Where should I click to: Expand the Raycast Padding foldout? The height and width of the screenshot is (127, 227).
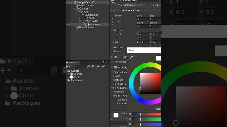[112, 88]
